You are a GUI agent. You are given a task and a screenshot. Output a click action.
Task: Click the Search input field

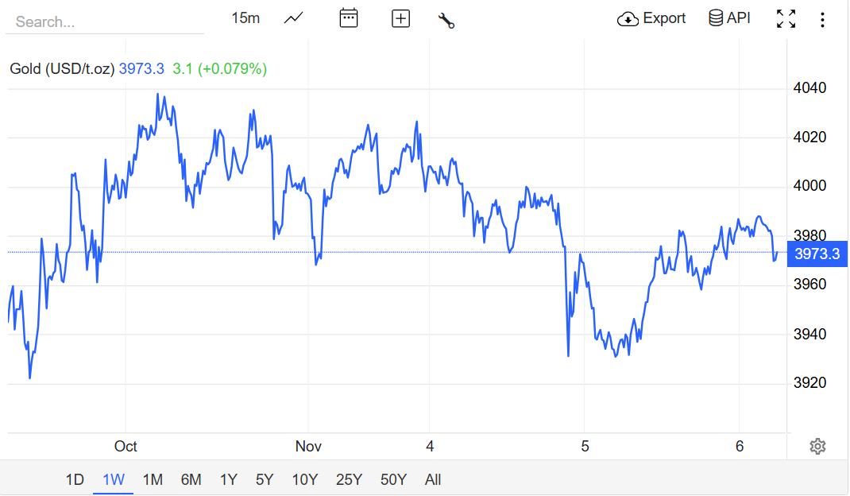click(x=103, y=21)
